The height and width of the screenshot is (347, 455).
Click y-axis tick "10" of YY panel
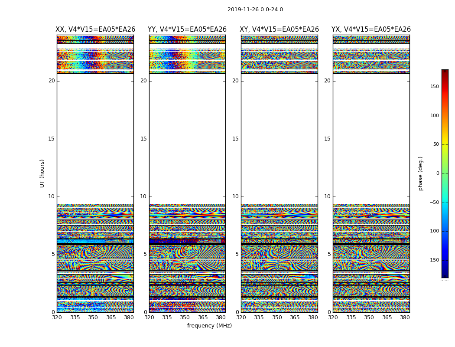point(143,196)
